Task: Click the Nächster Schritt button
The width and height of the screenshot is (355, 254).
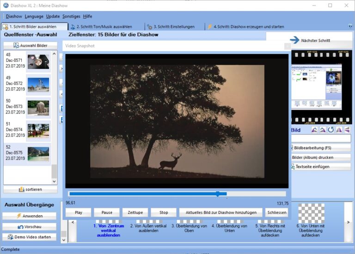Action: pyautogui.click(x=309, y=41)
